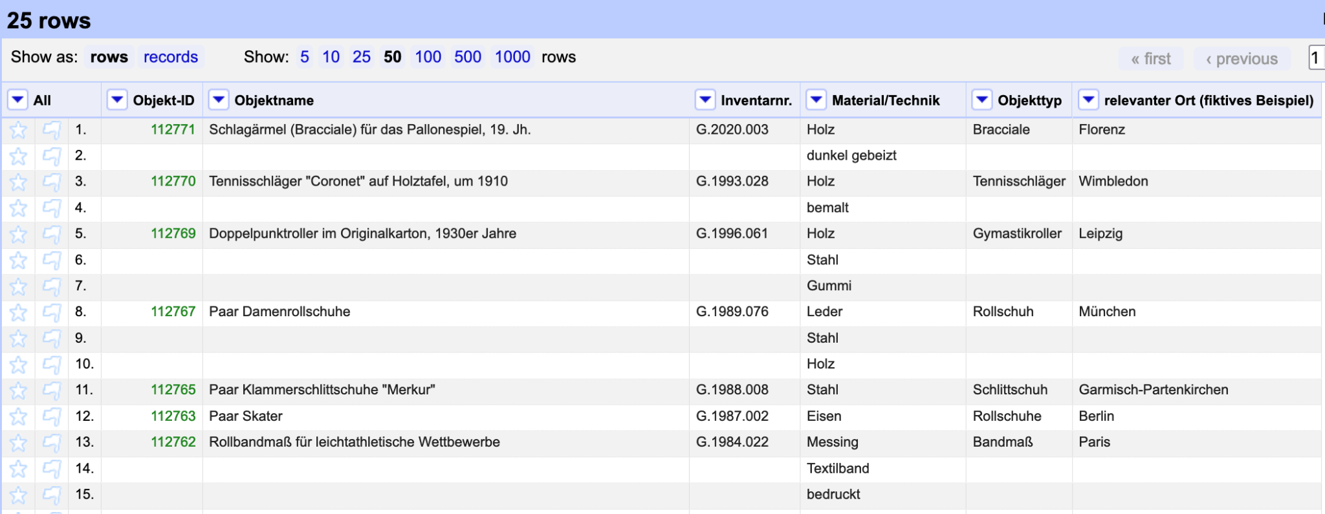1325x514 pixels.
Task: Switch view to records mode
Action: click(x=170, y=57)
